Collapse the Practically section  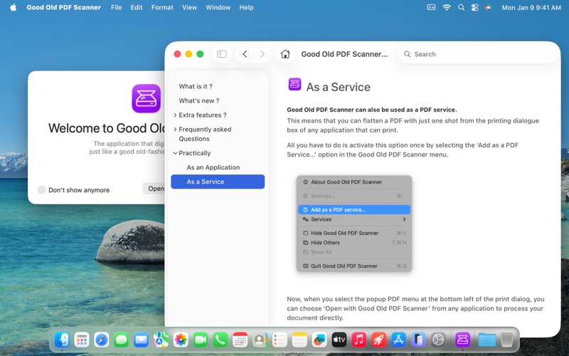click(175, 153)
